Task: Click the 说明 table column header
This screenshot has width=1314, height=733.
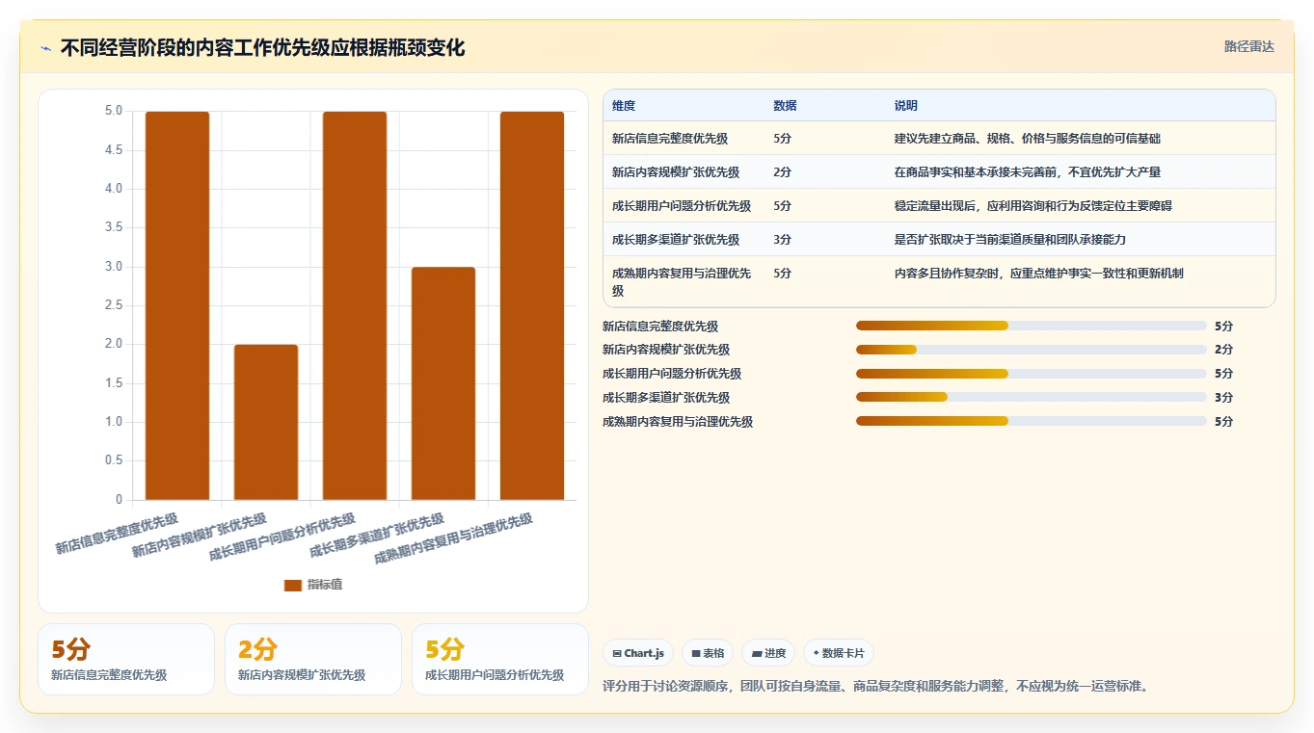Action: pos(906,106)
